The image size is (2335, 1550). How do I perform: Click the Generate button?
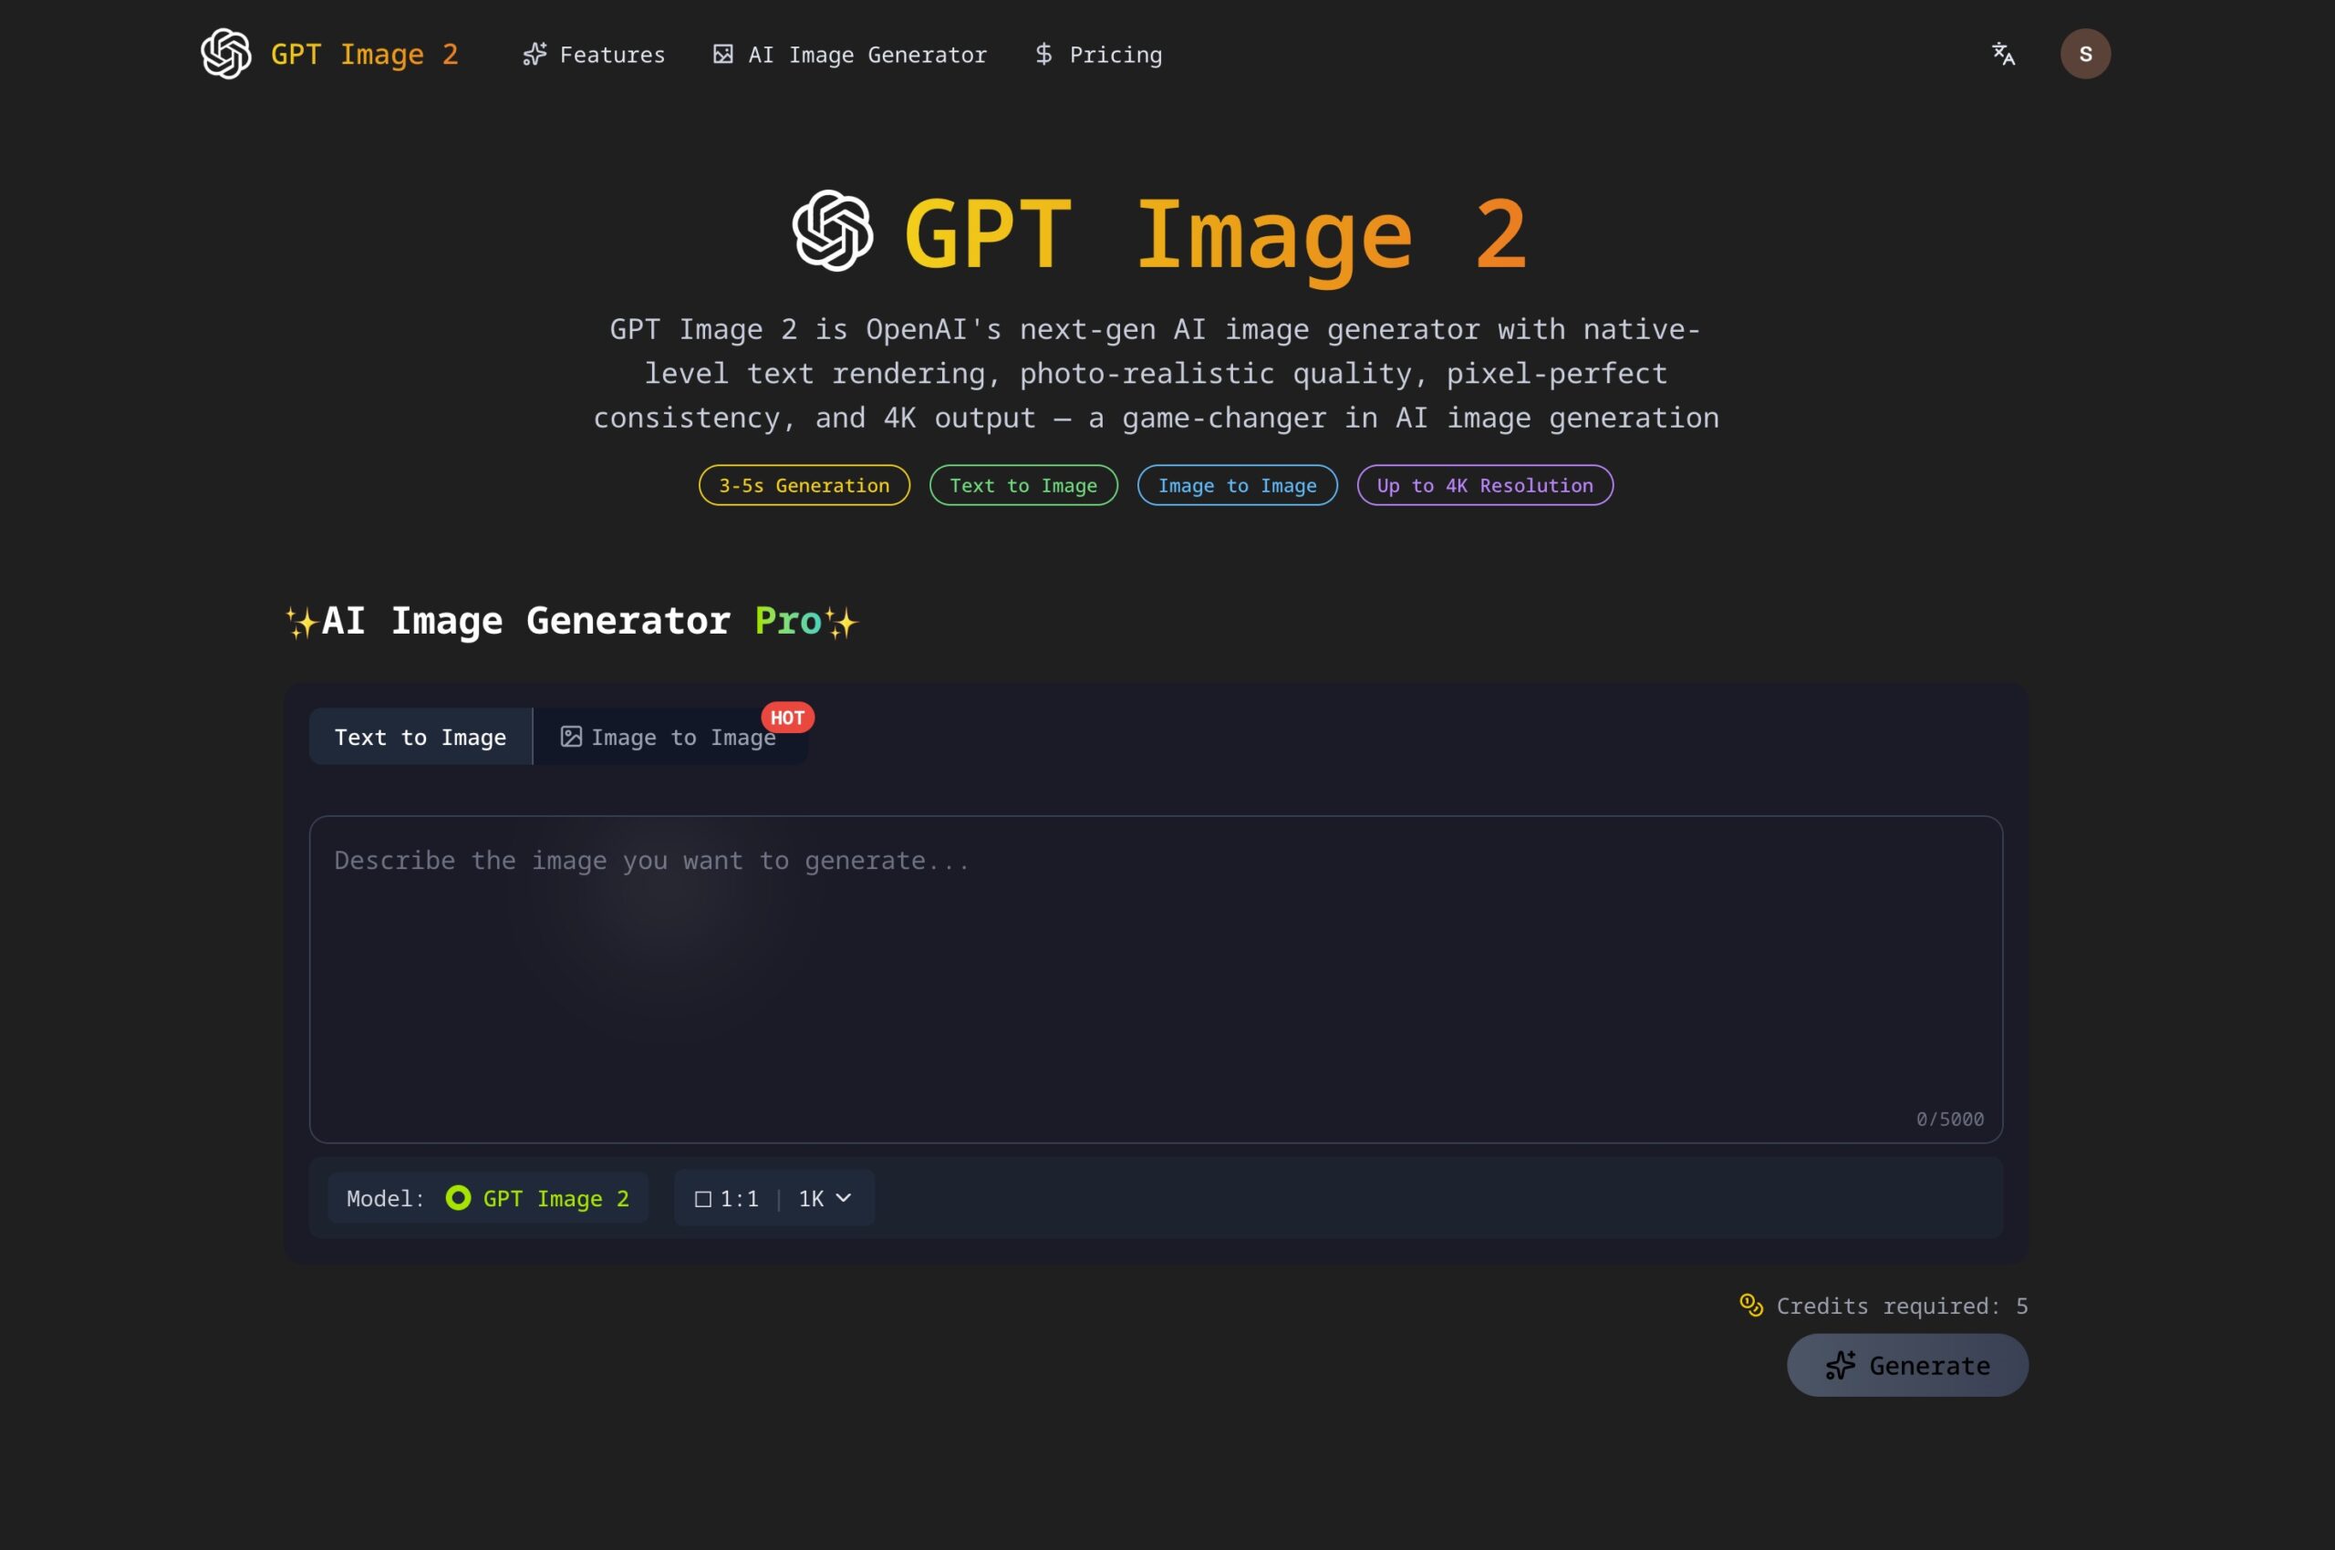point(1907,1365)
